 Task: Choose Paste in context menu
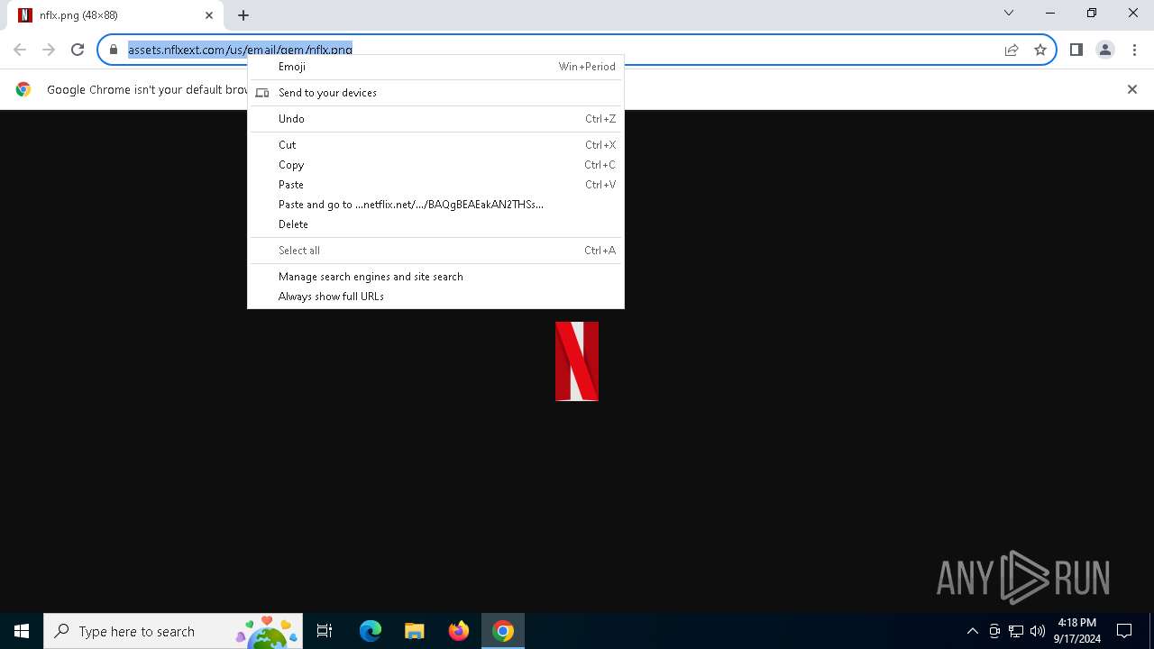click(435, 185)
